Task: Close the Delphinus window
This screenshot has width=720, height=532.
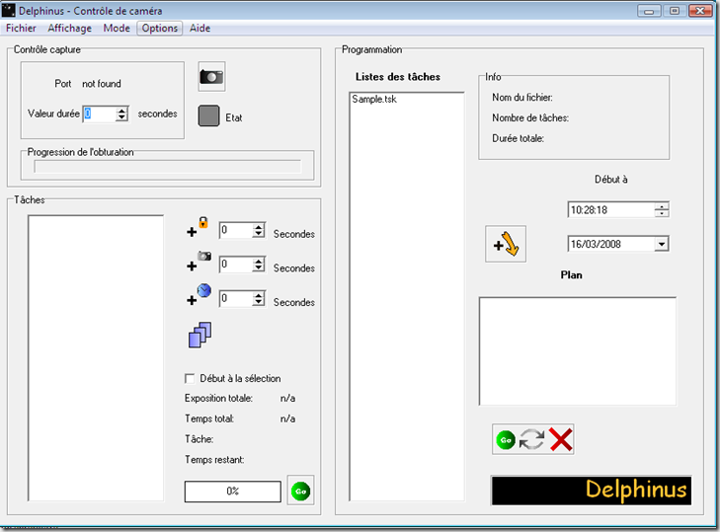Action: [700, 11]
